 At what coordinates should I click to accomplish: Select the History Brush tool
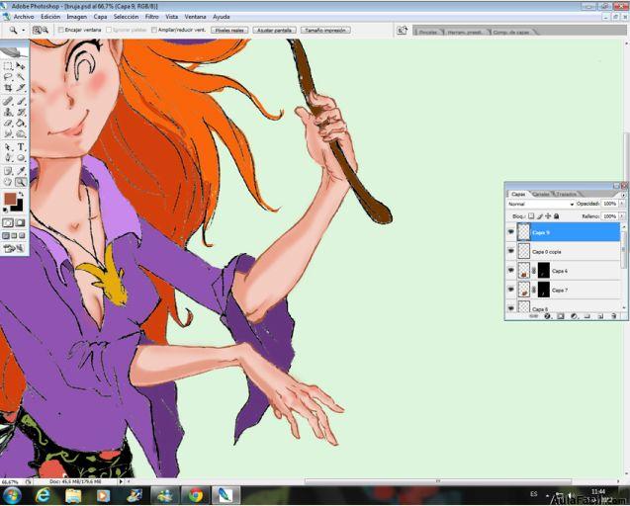[21, 112]
